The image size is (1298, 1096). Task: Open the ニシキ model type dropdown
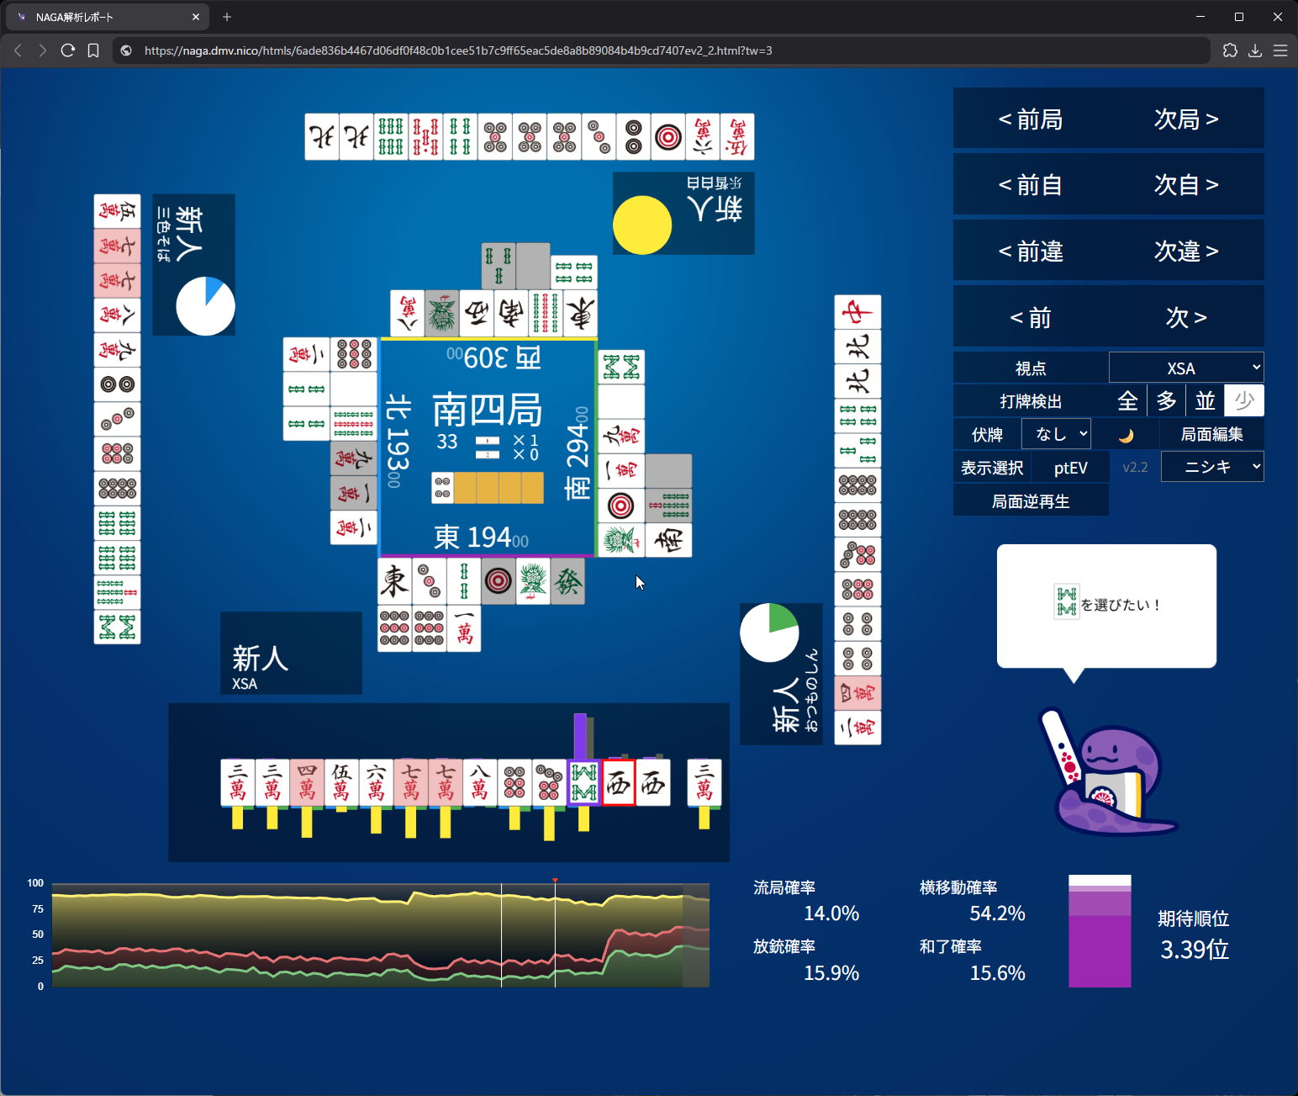coord(1211,467)
